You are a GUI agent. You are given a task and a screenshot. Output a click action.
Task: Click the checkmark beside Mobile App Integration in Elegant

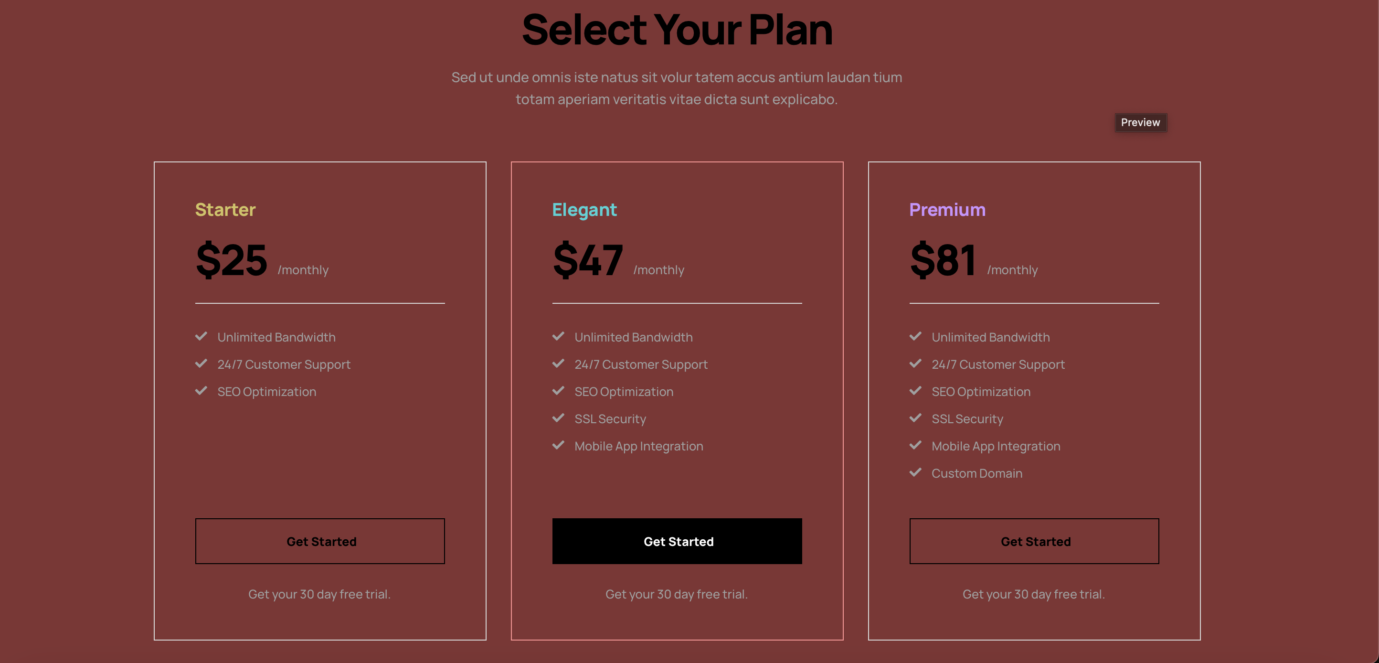pyautogui.click(x=558, y=445)
